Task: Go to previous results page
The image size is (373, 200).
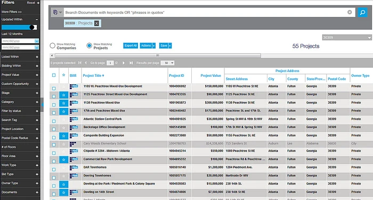Action: coord(86,63)
